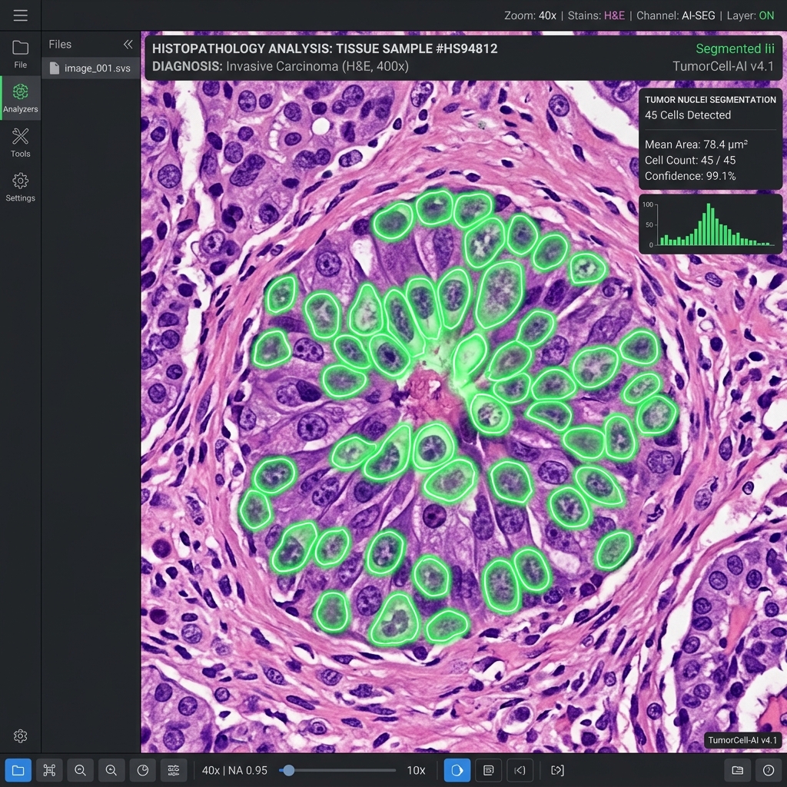787x787 pixels.
Task: Open the annotation notes panel icon
Action: coord(488,770)
